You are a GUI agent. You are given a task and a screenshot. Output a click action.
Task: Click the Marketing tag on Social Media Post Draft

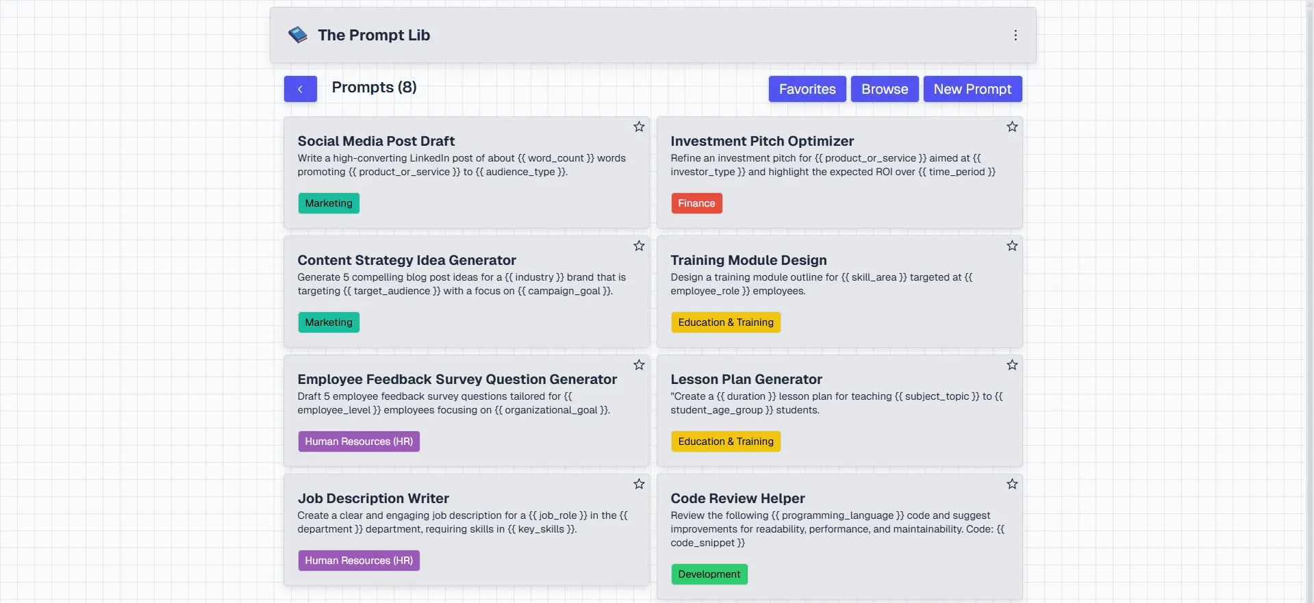(x=329, y=203)
